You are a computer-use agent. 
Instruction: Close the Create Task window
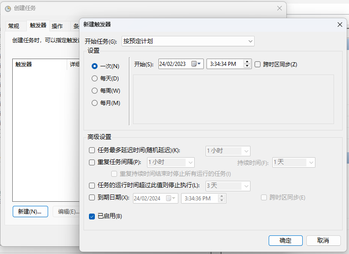(280, 9)
